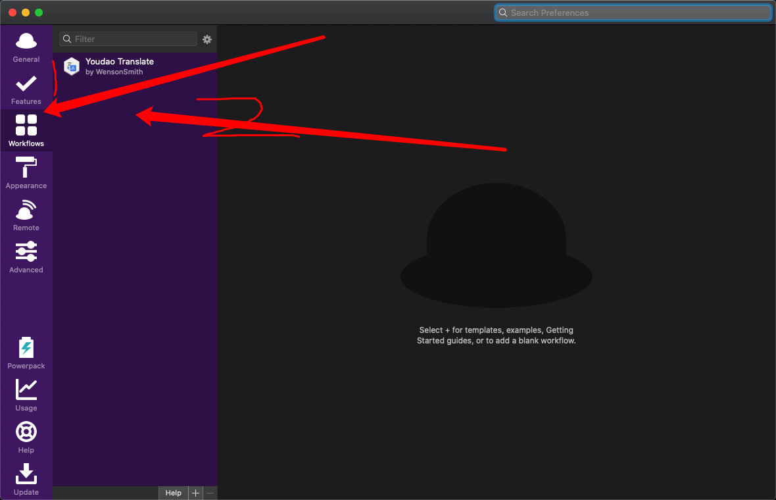
Task: Click the magnifier icon in Search Preferences
Action: (x=503, y=13)
